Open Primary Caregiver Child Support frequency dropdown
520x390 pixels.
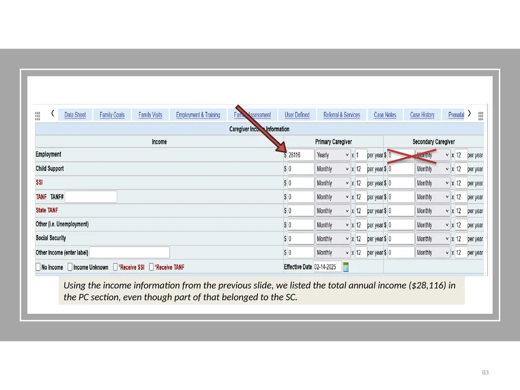(333, 169)
